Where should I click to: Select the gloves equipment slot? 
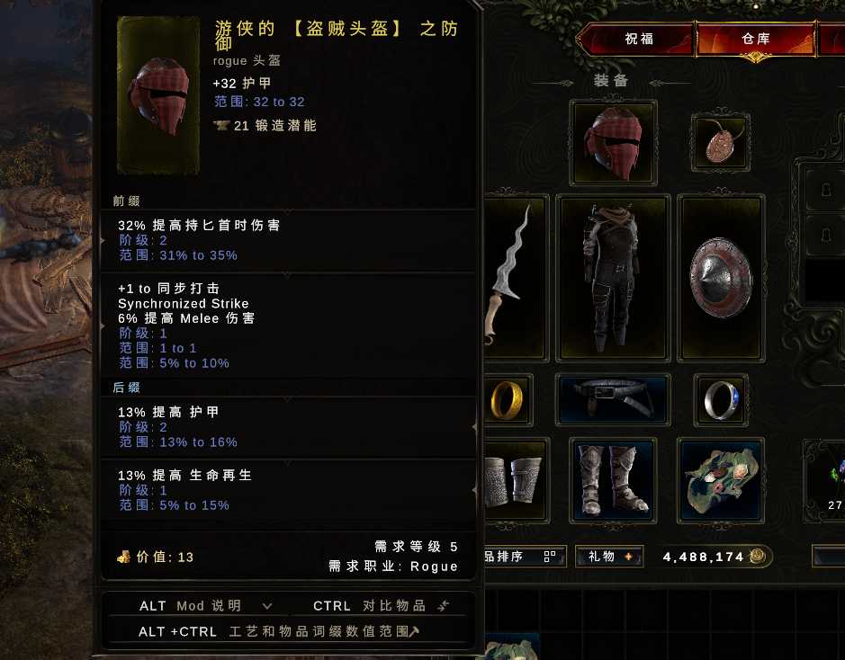point(516,480)
